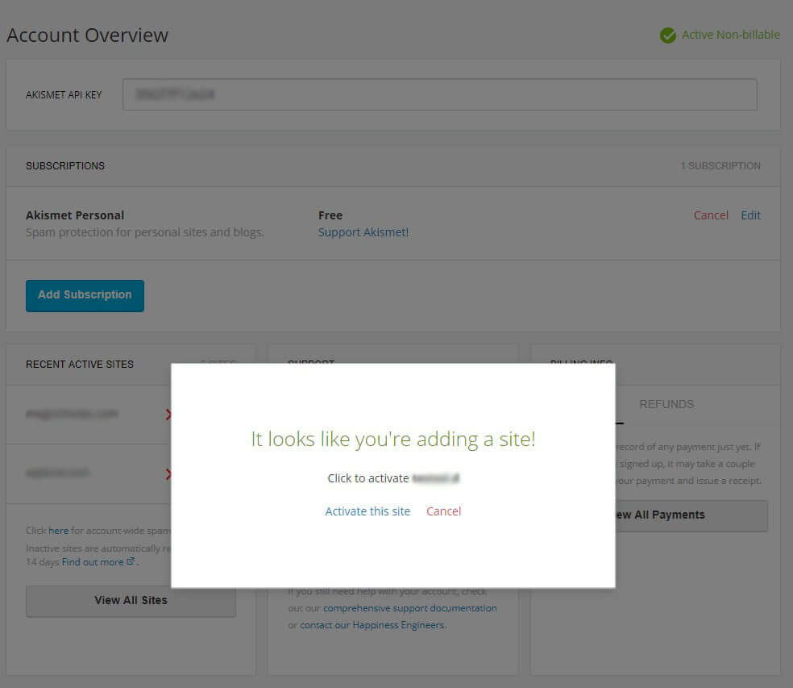Click the Activate this site link
This screenshot has width=793, height=688.
[x=367, y=511]
